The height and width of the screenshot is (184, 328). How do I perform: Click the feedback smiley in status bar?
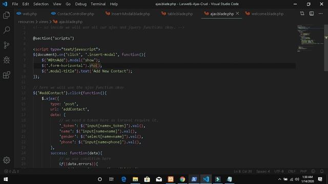tap(313, 171)
